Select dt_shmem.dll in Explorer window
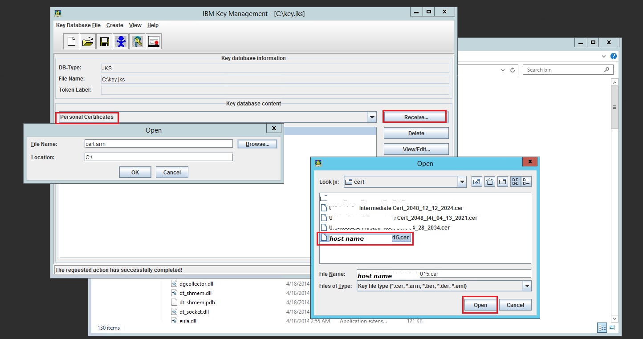 [x=195, y=293]
